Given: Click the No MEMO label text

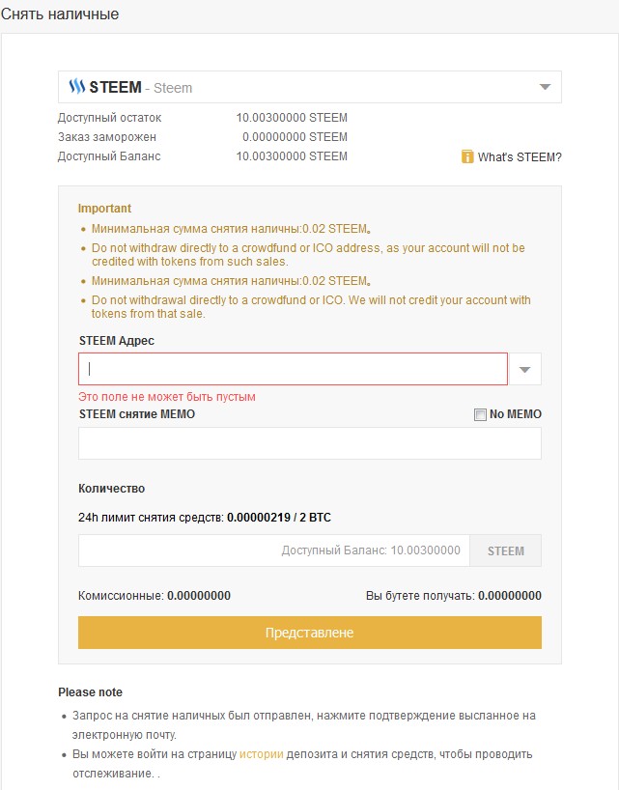Looking at the screenshot, I should tap(516, 414).
